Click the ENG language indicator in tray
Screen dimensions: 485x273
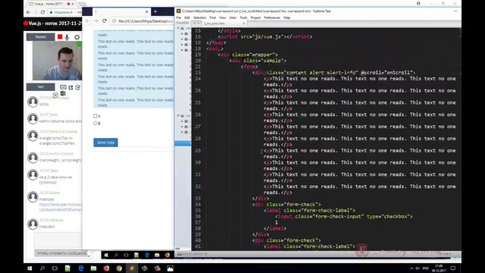[426, 268]
